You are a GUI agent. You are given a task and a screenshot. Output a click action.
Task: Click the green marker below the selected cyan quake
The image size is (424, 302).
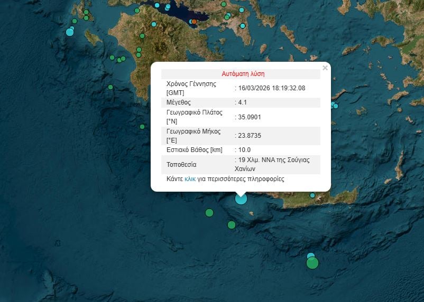coord(232,225)
